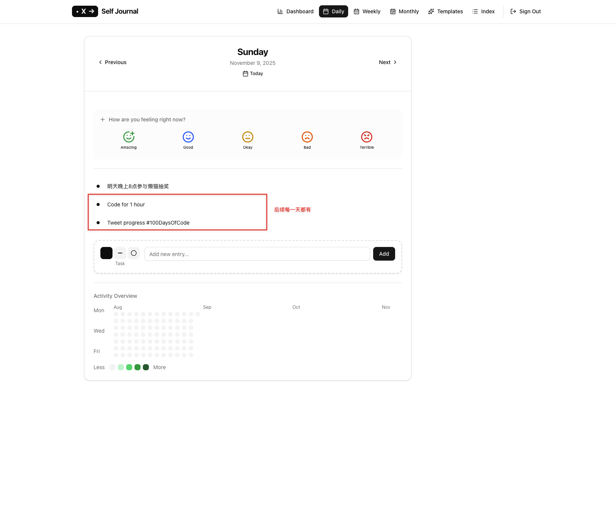The width and height of the screenshot is (616, 522).
Task: Switch to the Daily view
Action: (x=333, y=11)
